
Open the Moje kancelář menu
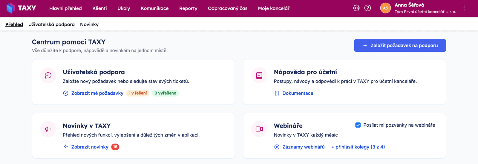click(274, 8)
